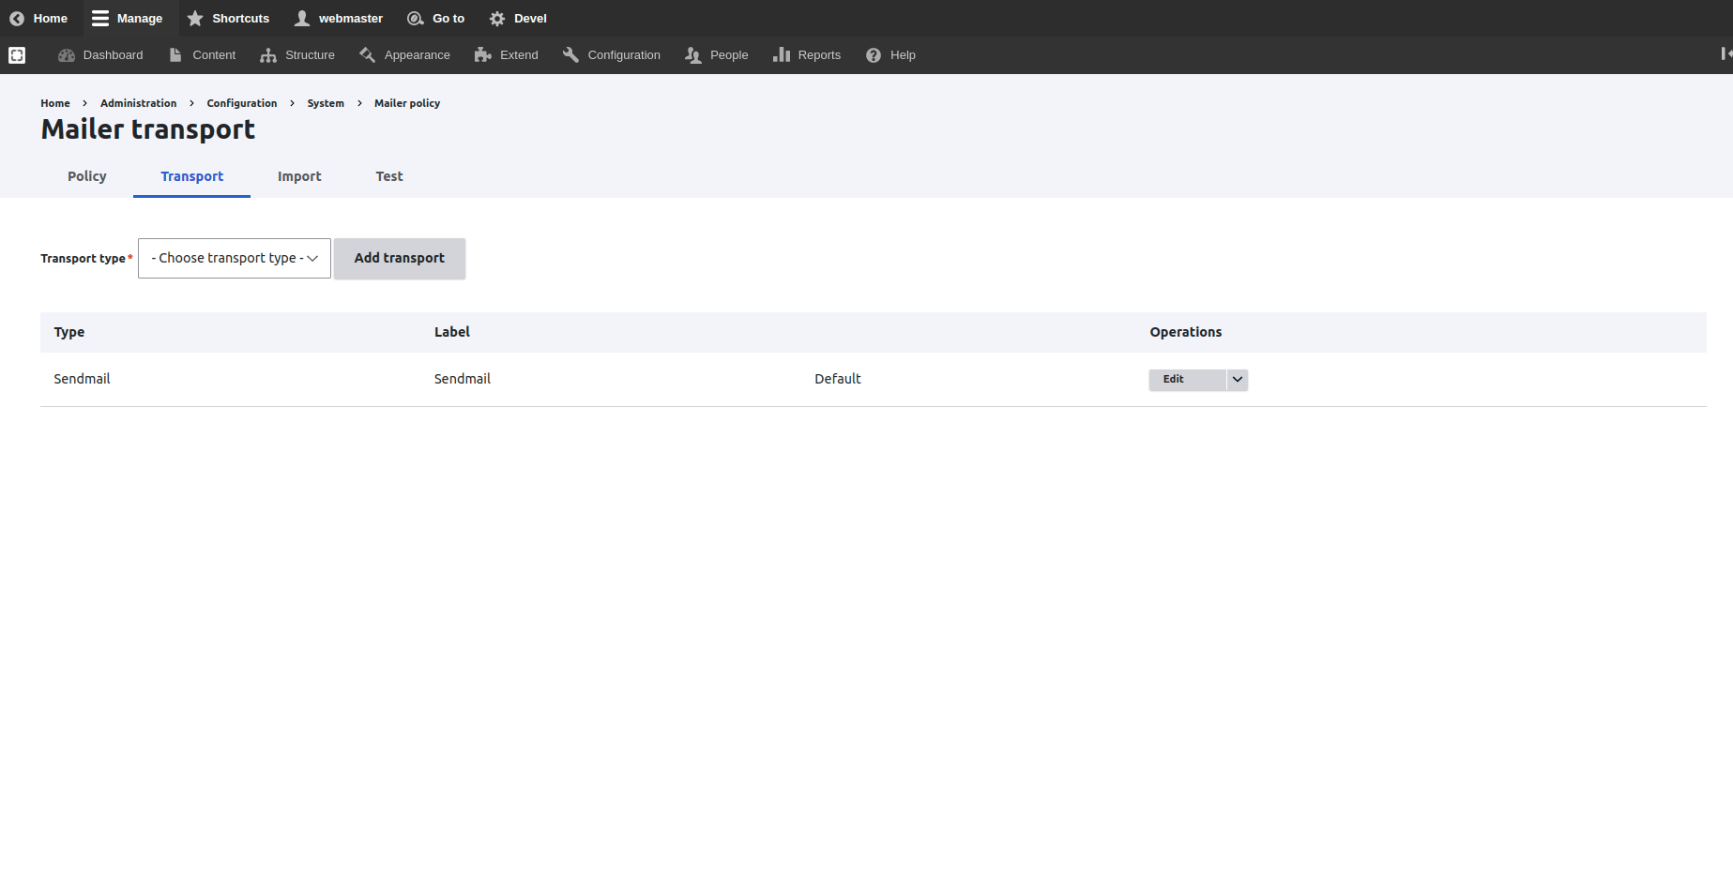Viewport: 1733px width, 889px height.
Task: Click the Help question-mark icon
Action: point(874,55)
